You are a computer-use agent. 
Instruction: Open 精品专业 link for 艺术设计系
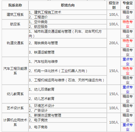point(127,108)
